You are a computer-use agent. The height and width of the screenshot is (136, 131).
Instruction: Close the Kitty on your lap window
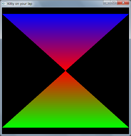pos(123,3)
